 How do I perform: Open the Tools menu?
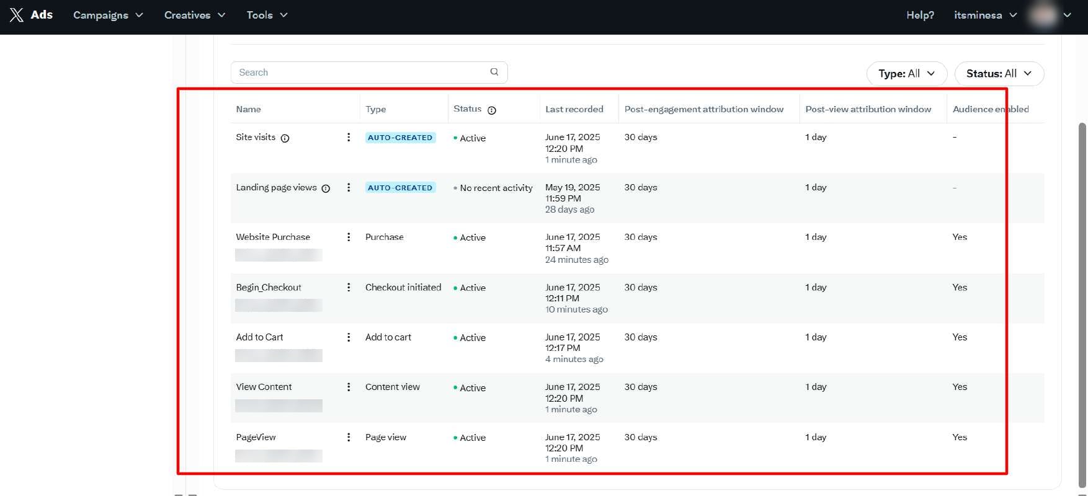267,15
